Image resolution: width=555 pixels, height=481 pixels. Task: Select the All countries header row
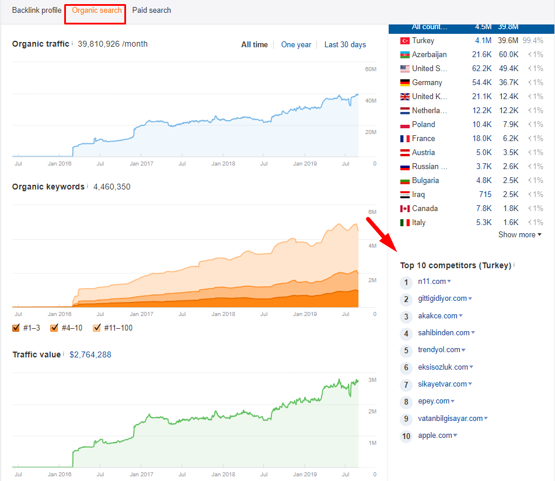click(472, 29)
